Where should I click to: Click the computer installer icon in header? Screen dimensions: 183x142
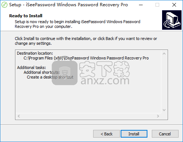tap(172, 20)
